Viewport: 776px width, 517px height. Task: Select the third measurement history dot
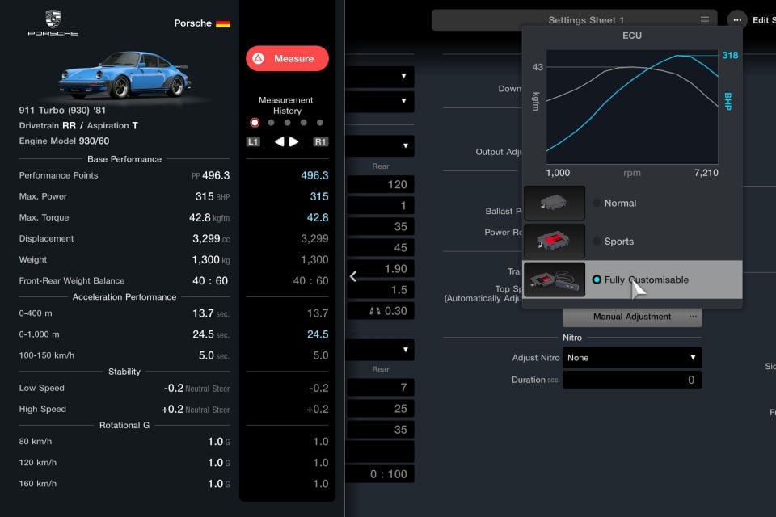coord(288,123)
